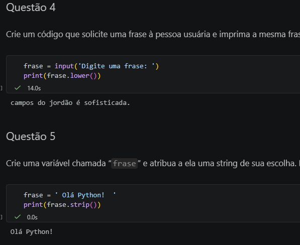Screen dimensions: 300x245
Task: Click the output text 'Olá Python!'
Action: coord(32,232)
